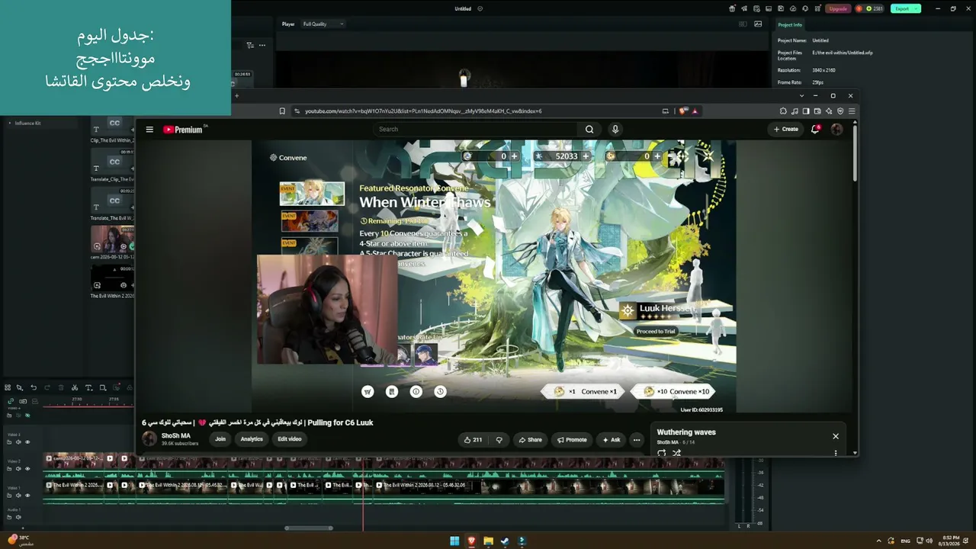Click the YouTube search magnifier button
Screen dimensions: 976x549
(589, 130)
